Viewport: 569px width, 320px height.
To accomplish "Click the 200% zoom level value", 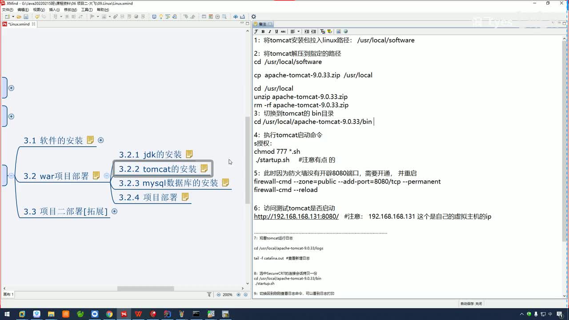I will point(228,294).
